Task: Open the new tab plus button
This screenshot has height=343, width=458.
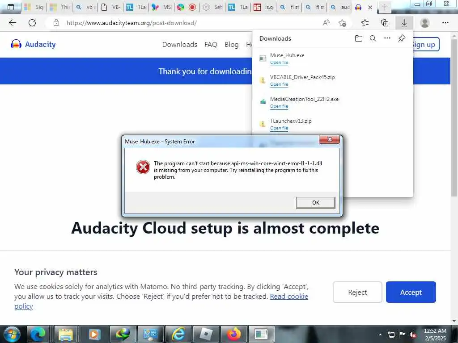Action: tap(385, 7)
